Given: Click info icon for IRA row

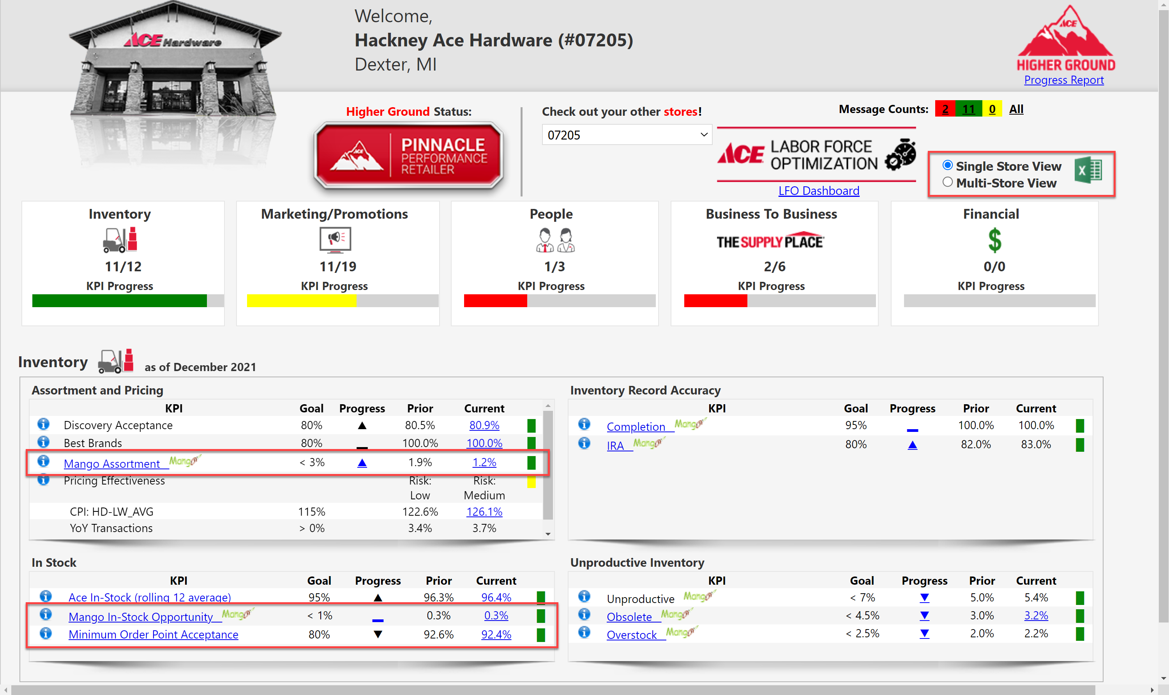Looking at the screenshot, I should tap(584, 443).
